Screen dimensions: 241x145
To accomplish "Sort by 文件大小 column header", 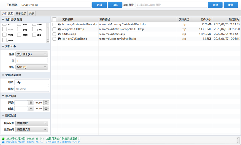I will tap(202, 19).
